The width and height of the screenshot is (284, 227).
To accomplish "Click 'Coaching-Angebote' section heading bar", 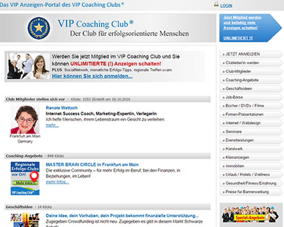I will (107, 156).
